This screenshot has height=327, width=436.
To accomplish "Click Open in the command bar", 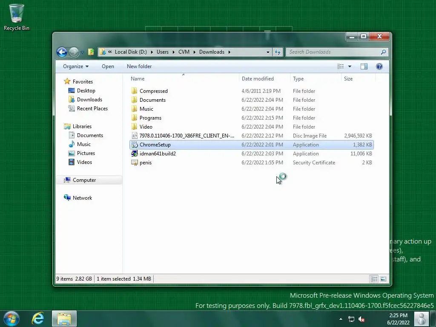I will click(108, 66).
